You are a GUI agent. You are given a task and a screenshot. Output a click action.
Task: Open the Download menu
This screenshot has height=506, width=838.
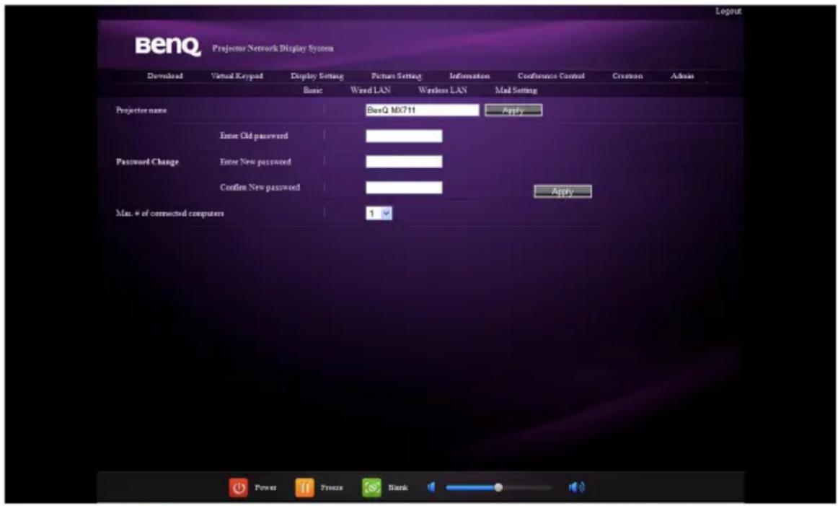(165, 76)
